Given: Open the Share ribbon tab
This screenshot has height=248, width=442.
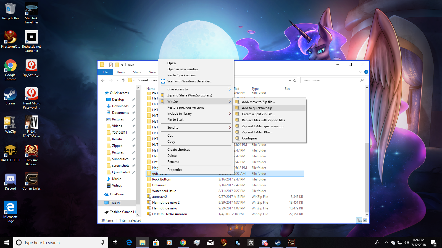Looking at the screenshot, I should coord(137,72).
